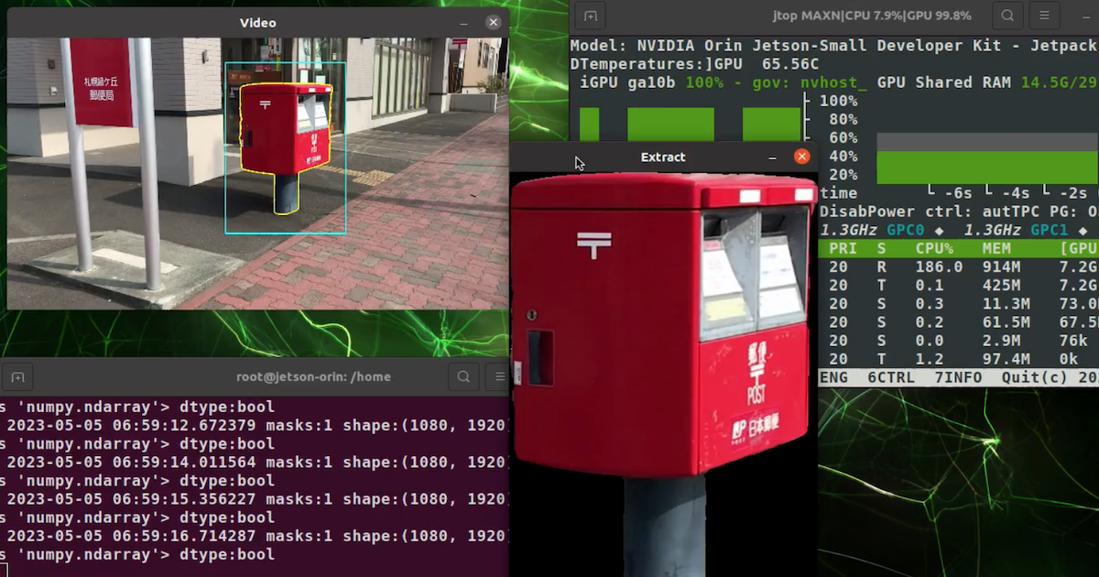
Task: Click the root@jetson-orin: /home title
Action: coord(313,376)
